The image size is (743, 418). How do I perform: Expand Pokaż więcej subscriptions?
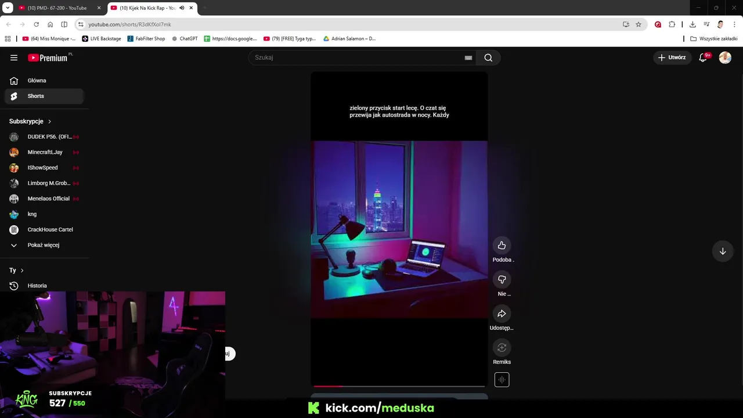pos(44,245)
